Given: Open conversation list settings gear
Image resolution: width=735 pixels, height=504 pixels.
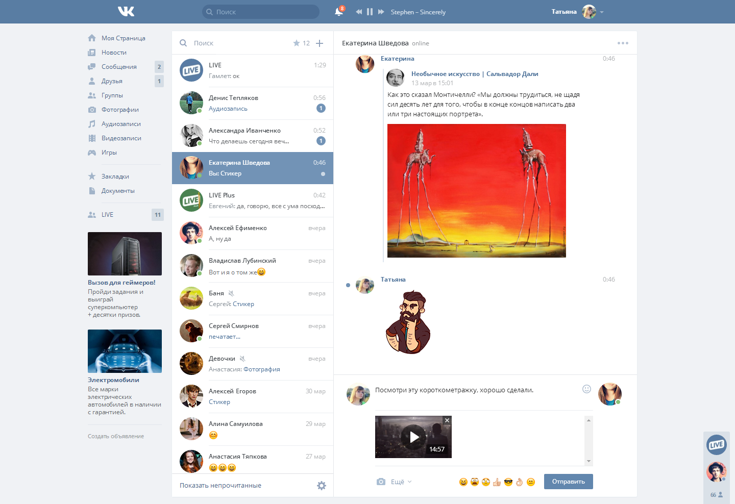Looking at the screenshot, I should click(322, 486).
